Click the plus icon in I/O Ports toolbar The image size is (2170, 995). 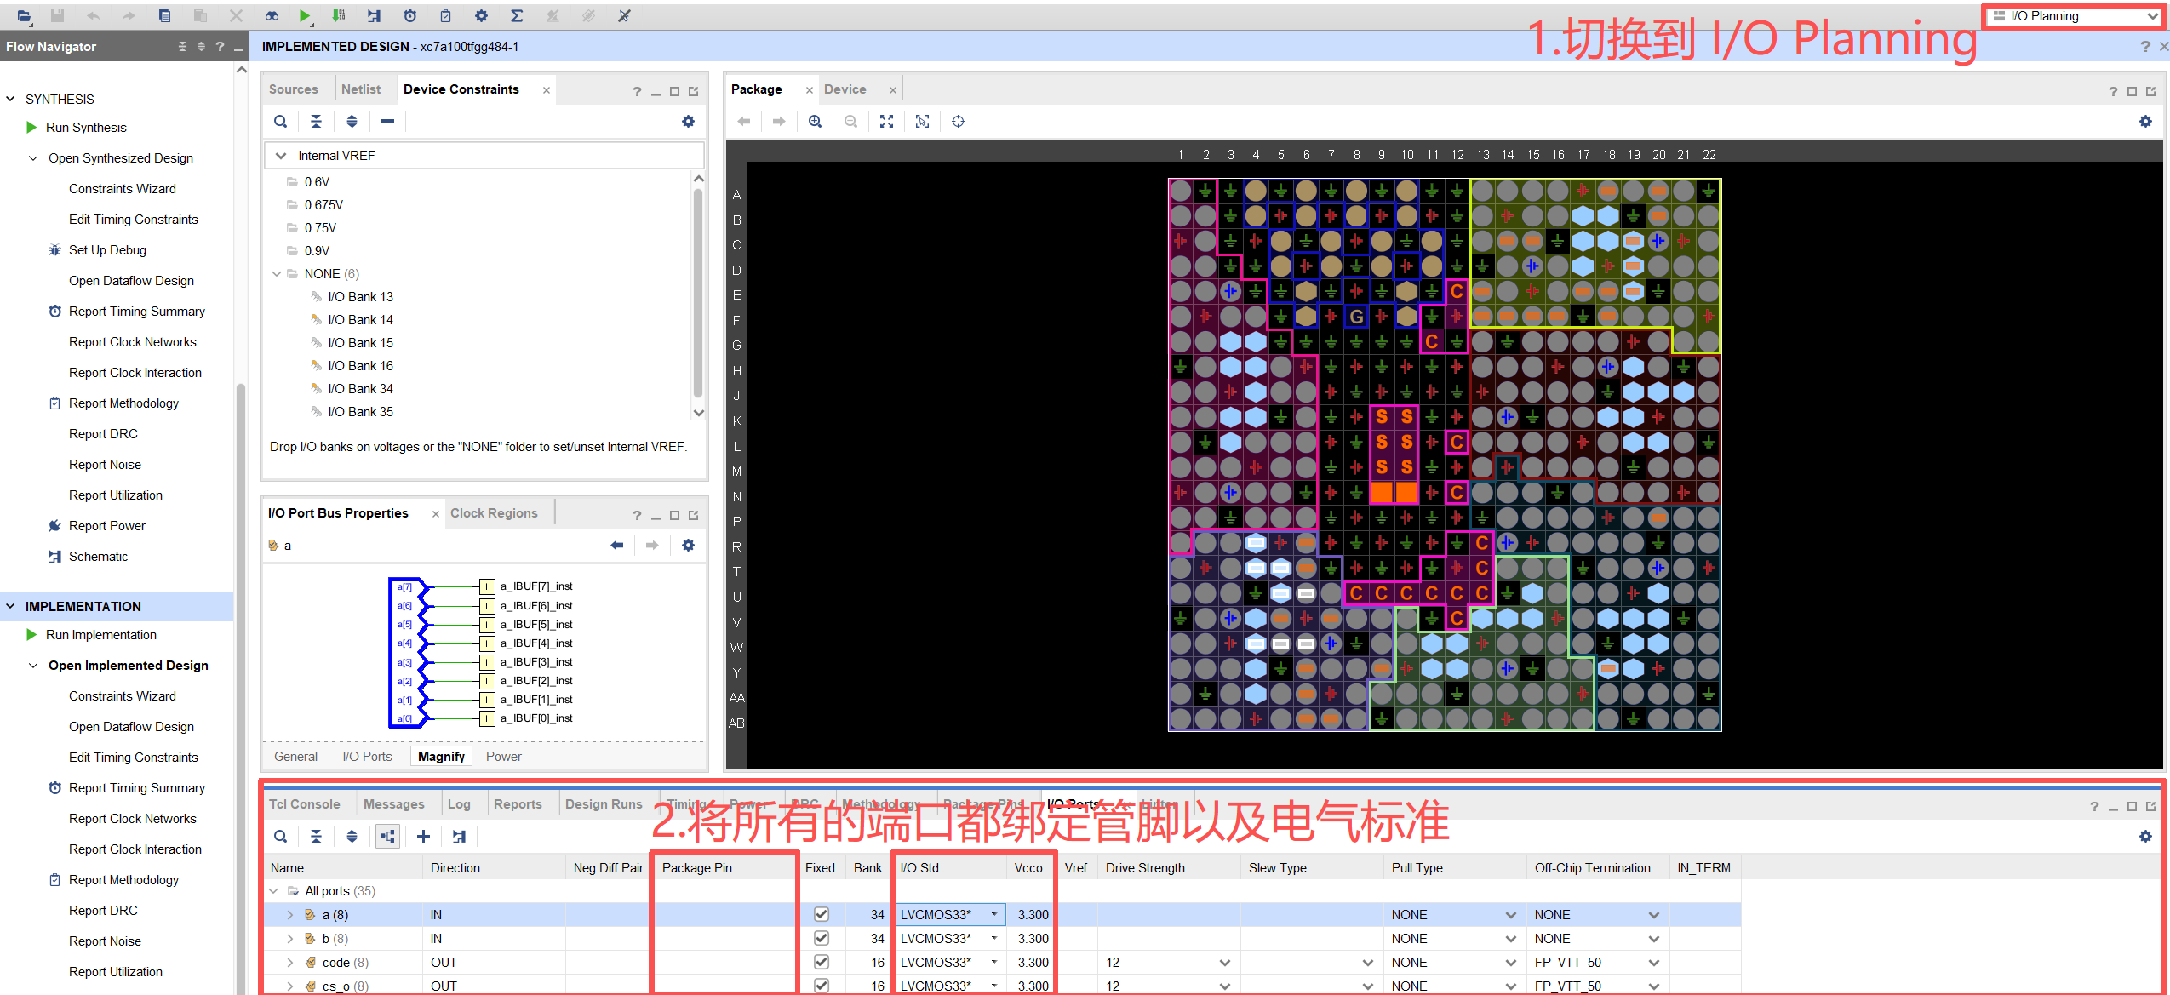pos(423,837)
